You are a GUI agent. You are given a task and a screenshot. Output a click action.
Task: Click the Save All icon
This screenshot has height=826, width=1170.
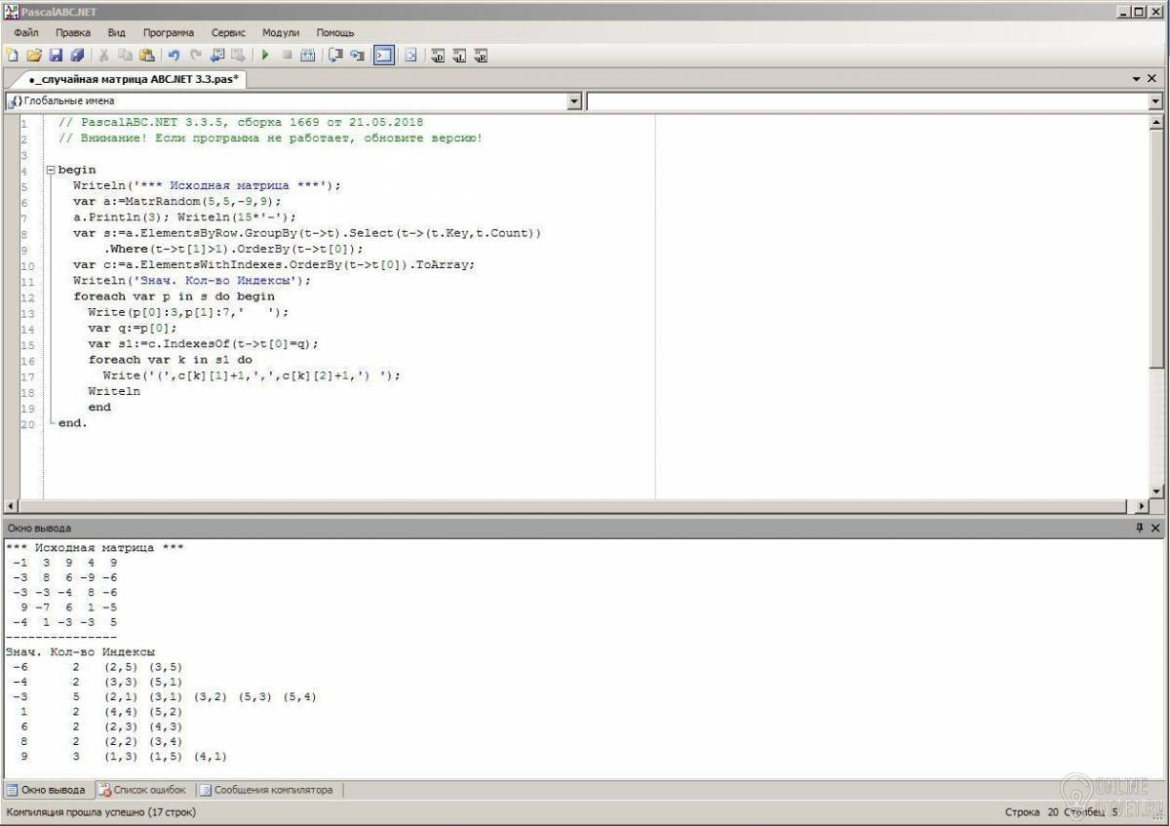click(x=77, y=56)
